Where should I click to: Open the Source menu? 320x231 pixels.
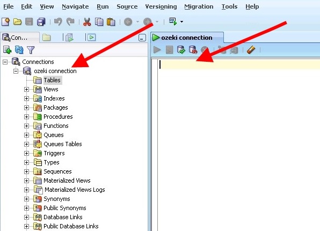[127, 6]
